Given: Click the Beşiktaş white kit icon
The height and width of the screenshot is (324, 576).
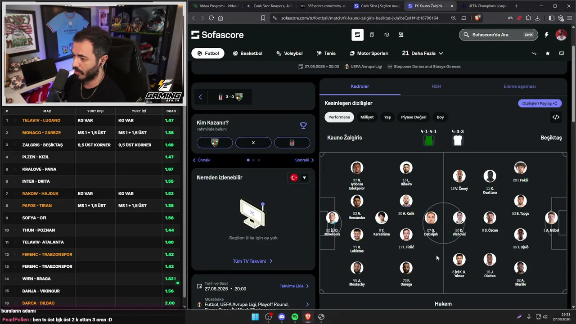Looking at the screenshot, I should coord(458,140).
